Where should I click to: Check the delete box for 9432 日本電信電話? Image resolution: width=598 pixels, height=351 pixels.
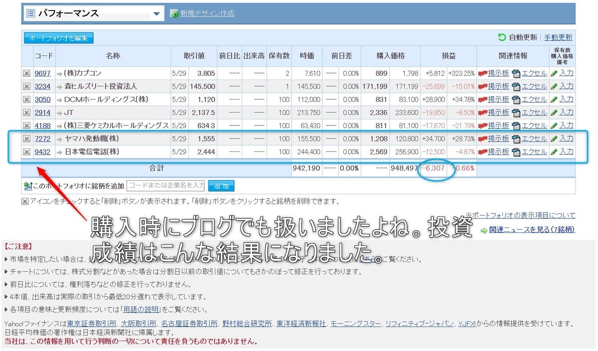(x=26, y=151)
